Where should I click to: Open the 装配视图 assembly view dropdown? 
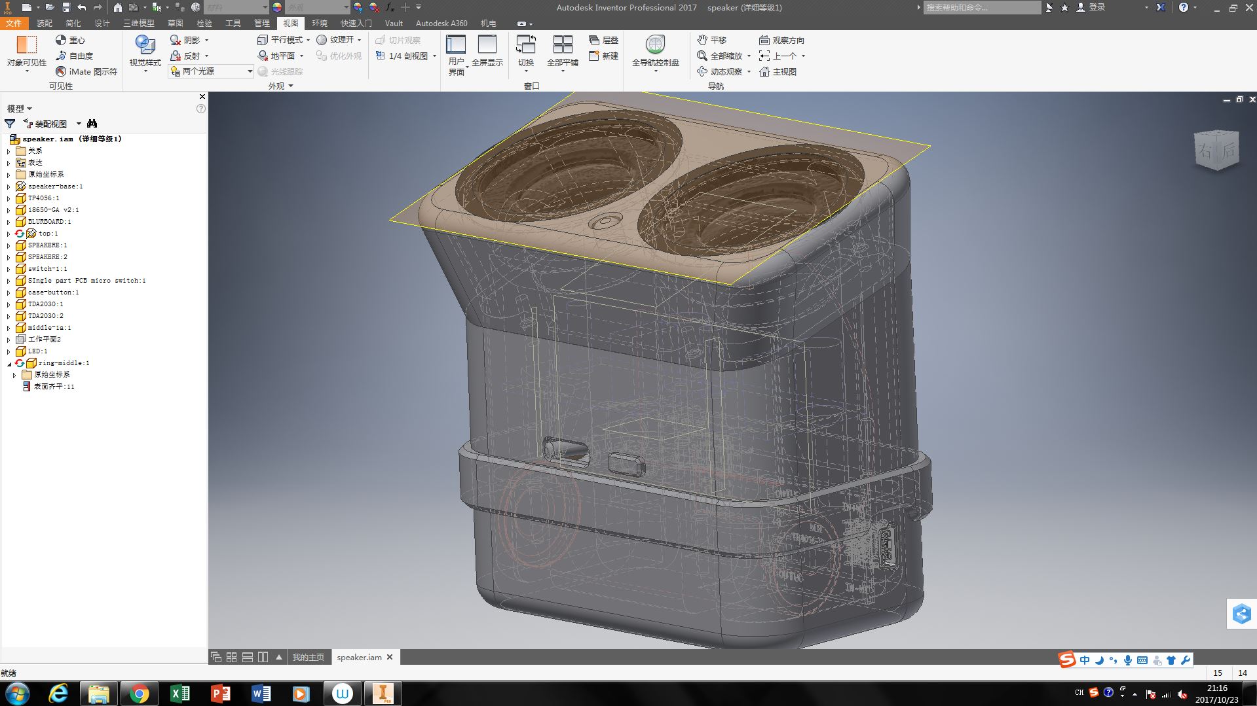pos(51,124)
